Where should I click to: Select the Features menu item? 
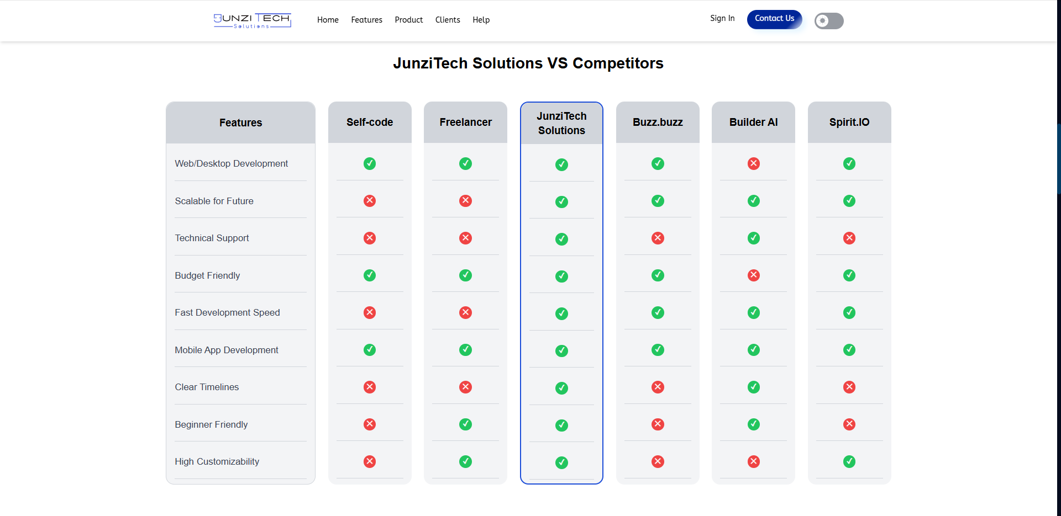(366, 20)
